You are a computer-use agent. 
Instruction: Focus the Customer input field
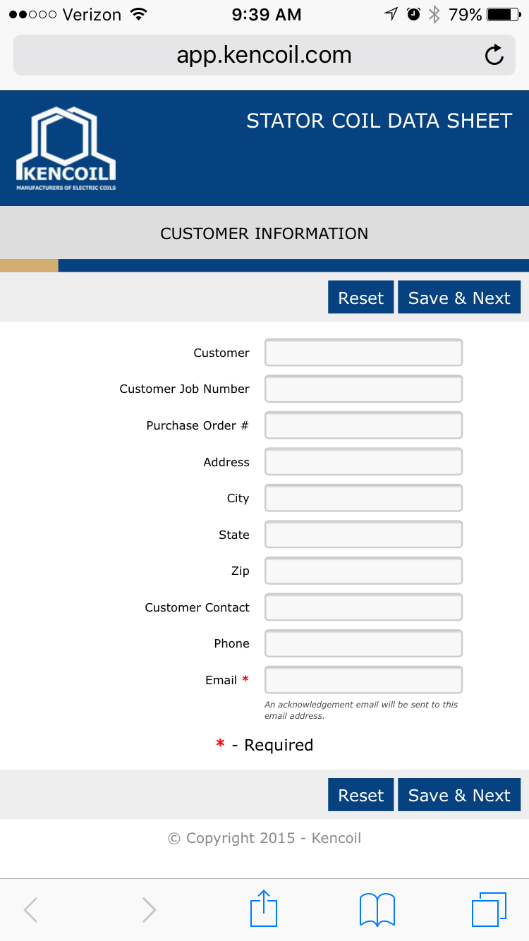coord(363,353)
